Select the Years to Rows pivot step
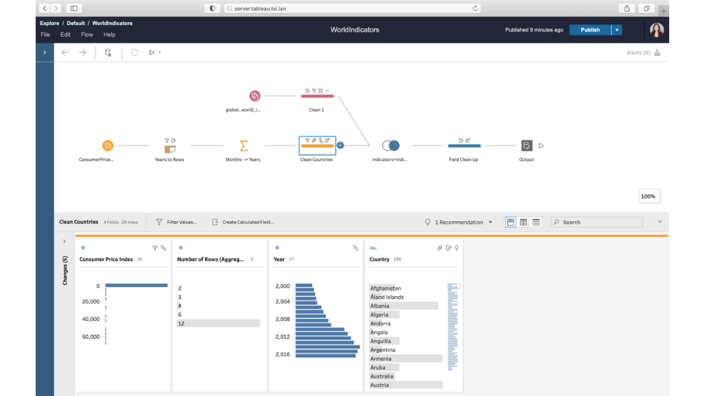Viewport: 705px width, 396px height. pyautogui.click(x=170, y=148)
